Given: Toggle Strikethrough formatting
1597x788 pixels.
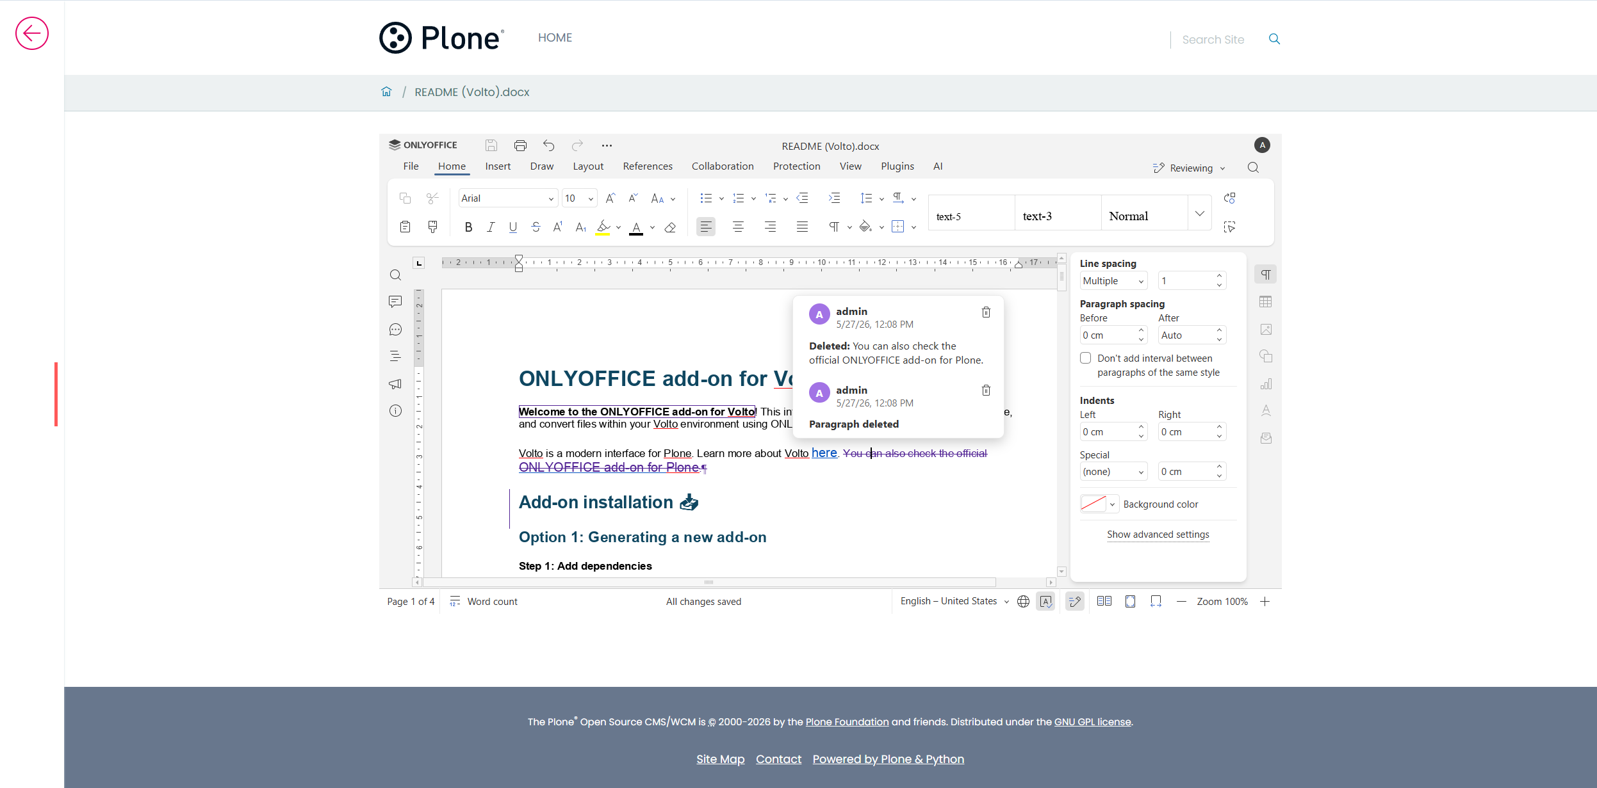Looking at the screenshot, I should tap(536, 227).
